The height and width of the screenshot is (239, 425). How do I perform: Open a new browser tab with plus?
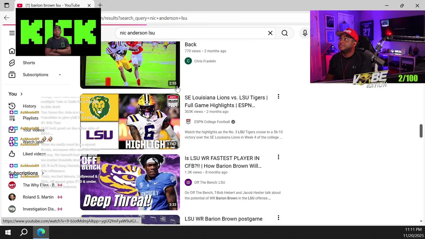pyautogui.click(x=100, y=5)
